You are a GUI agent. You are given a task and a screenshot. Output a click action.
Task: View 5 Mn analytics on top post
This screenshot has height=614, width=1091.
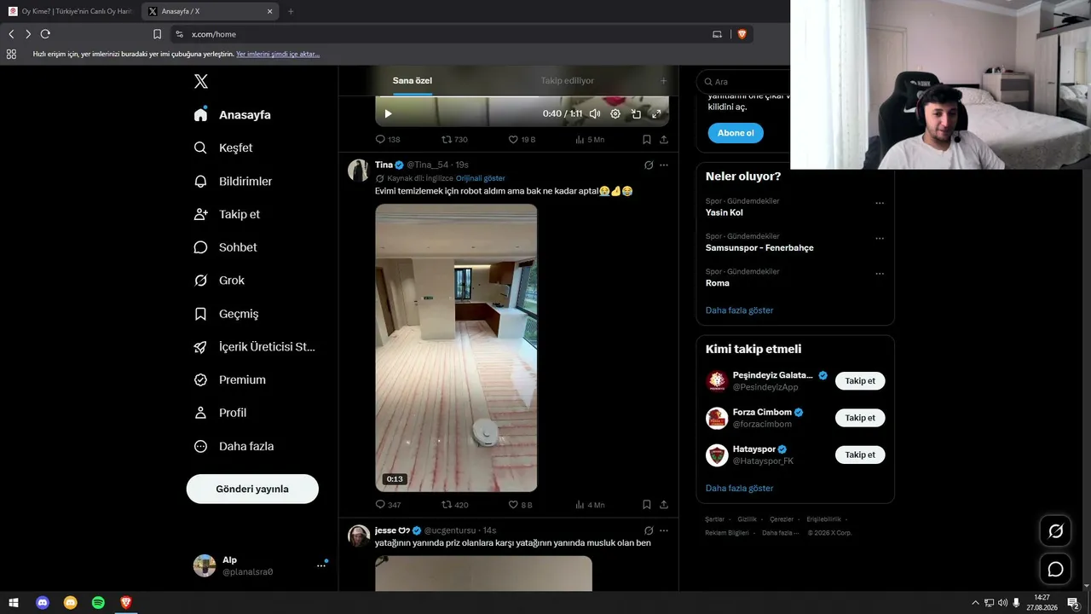tap(590, 139)
